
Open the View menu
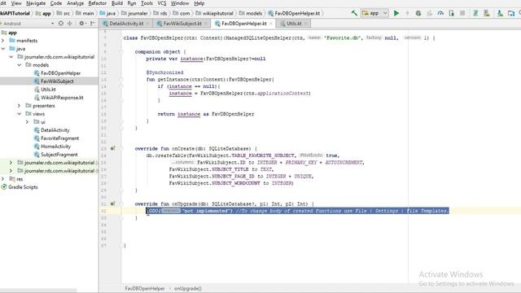pyautogui.click(x=16, y=3)
